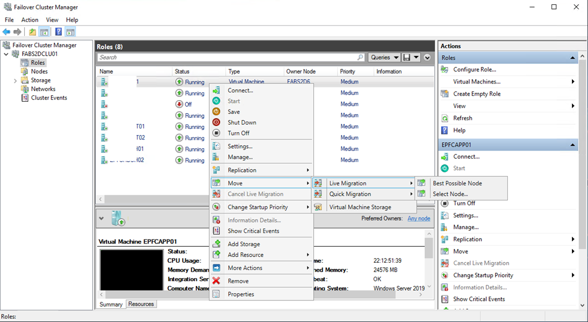Choose Replication in the context menu
This screenshot has width=588, height=322.
coord(261,170)
